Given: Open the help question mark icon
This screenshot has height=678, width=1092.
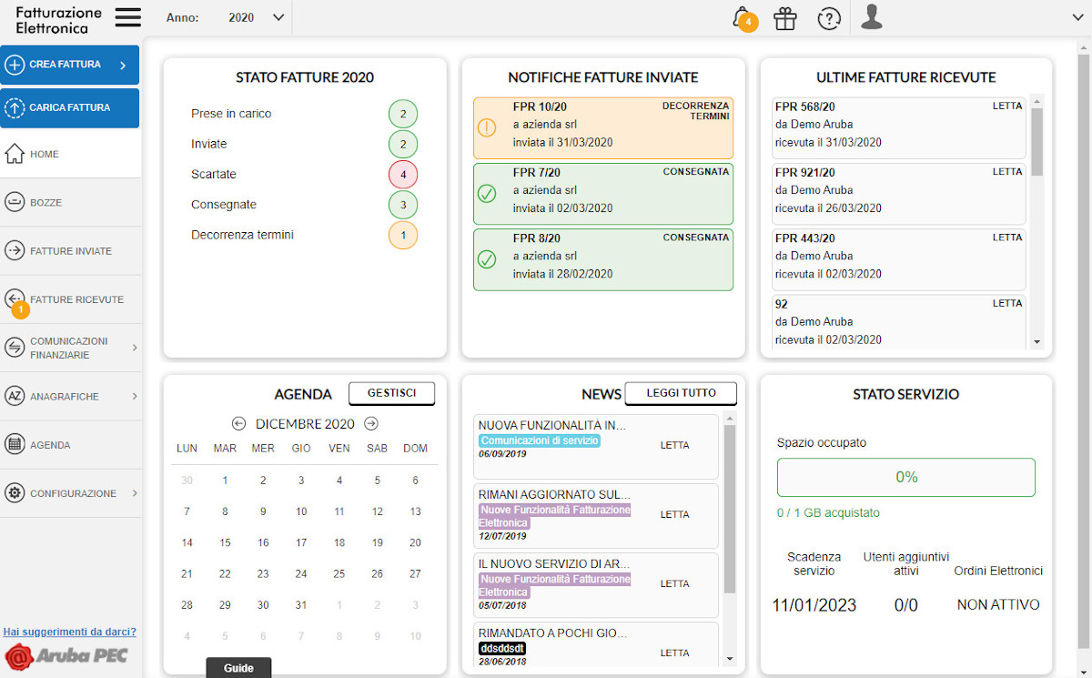Looking at the screenshot, I should click(828, 18).
